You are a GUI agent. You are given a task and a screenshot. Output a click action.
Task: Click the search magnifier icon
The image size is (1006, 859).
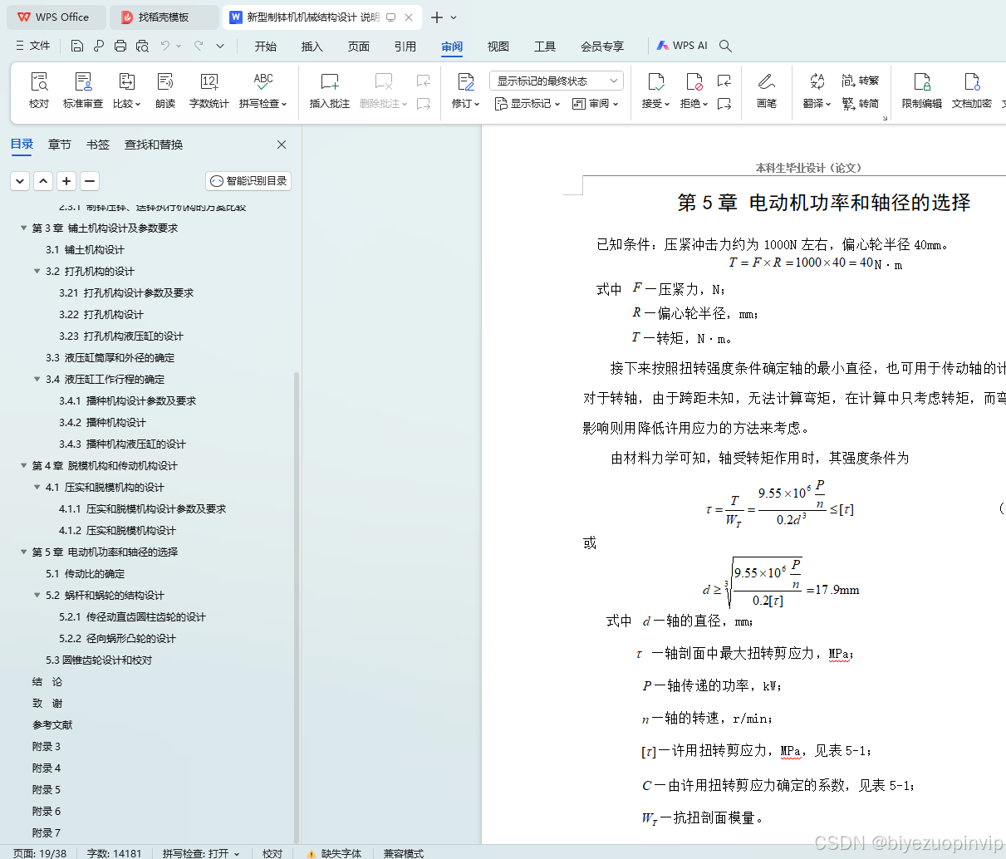pos(725,46)
